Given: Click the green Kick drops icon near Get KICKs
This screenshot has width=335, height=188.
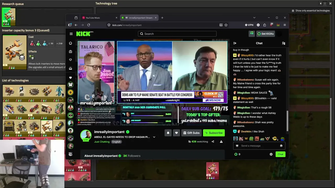Looking at the screenshot, I should point(252,33).
